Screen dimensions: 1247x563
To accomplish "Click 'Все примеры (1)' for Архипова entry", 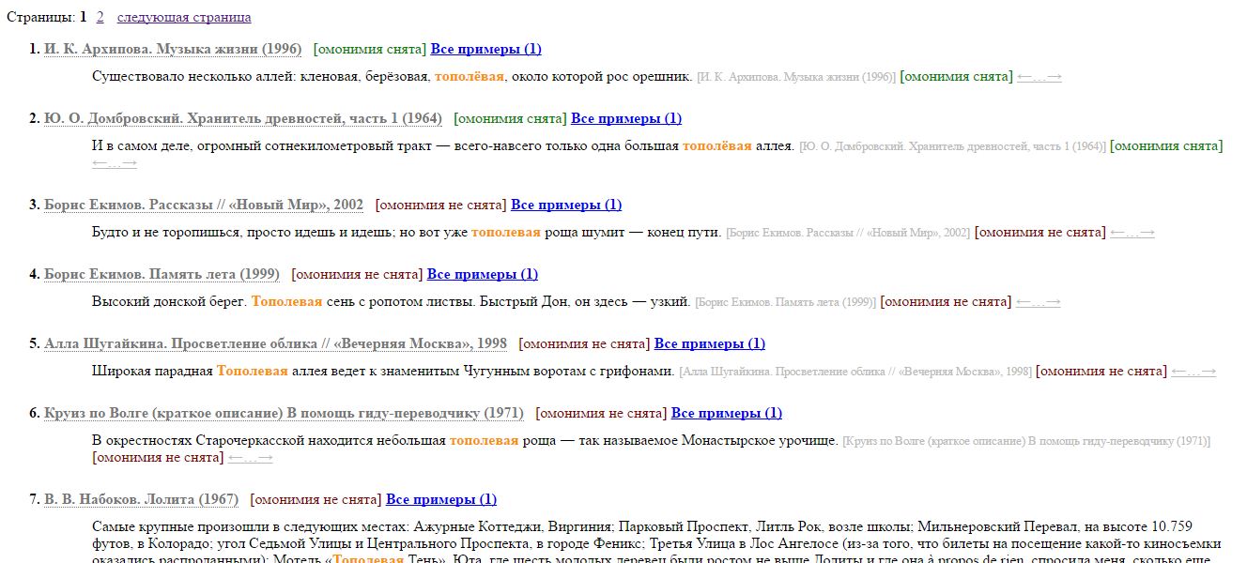I will click(x=485, y=49).
